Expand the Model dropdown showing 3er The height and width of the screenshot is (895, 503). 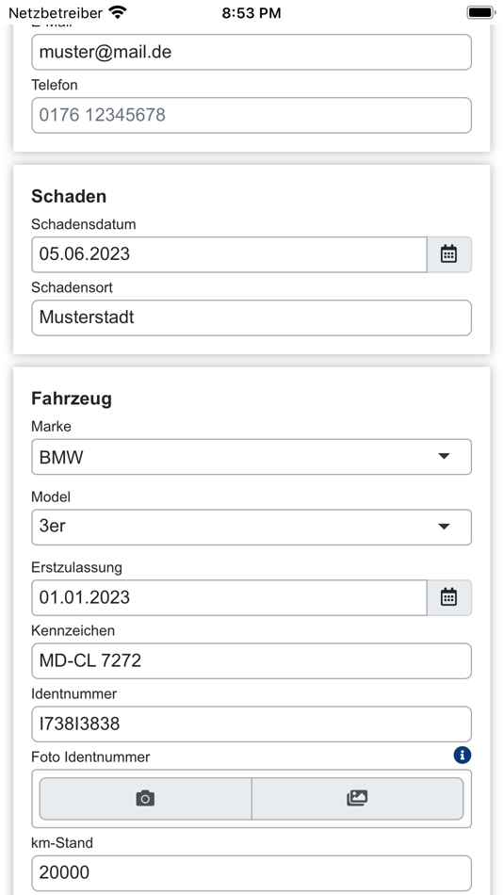point(251,527)
